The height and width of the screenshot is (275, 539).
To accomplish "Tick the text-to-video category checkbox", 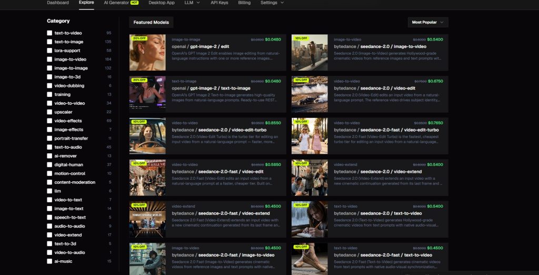I will tap(49, 33).
